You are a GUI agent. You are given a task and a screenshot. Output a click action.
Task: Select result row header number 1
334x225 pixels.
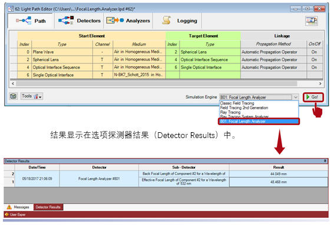point(9,182)
